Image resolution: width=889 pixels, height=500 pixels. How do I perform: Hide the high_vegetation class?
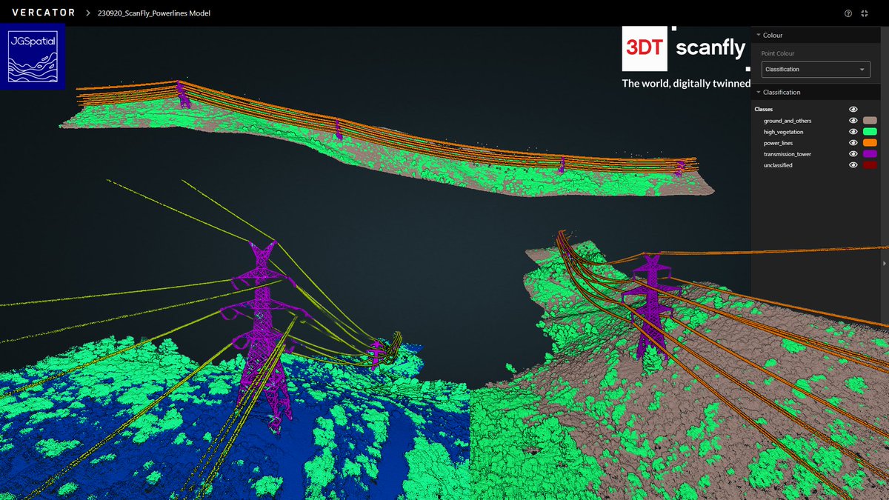coord(853,131)
